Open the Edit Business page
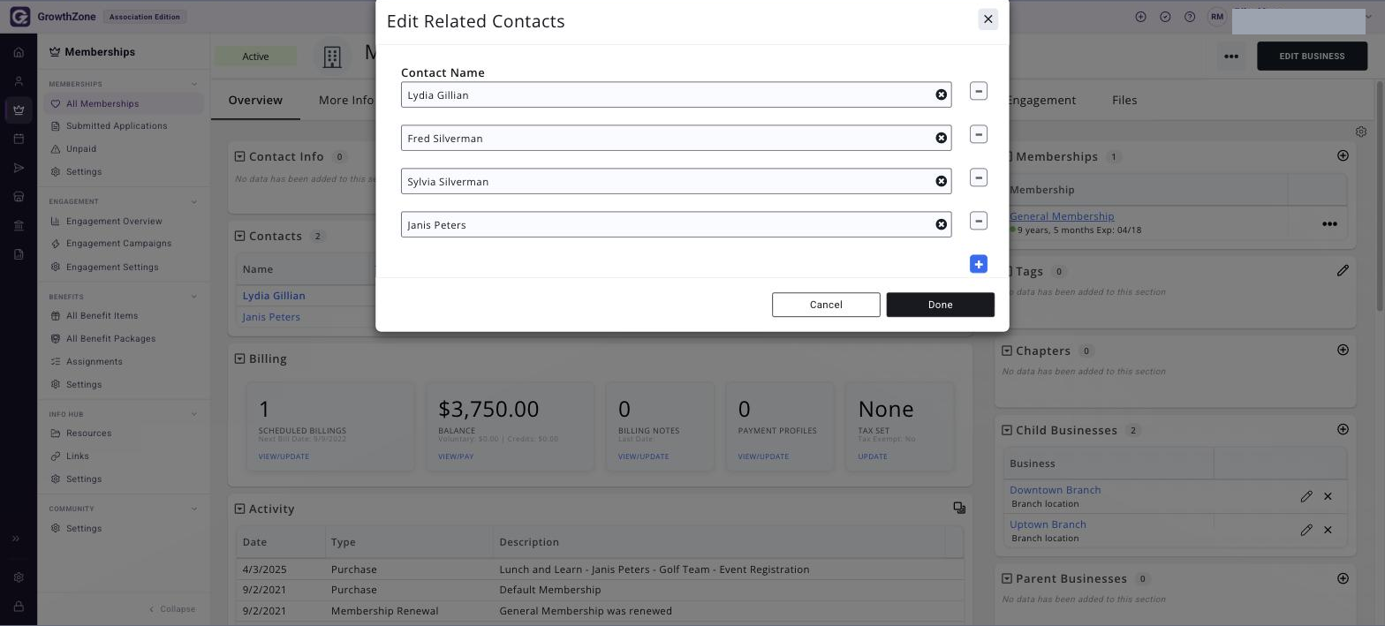The height and width of the screenshot is (626, 1385). pos(1312,57)
